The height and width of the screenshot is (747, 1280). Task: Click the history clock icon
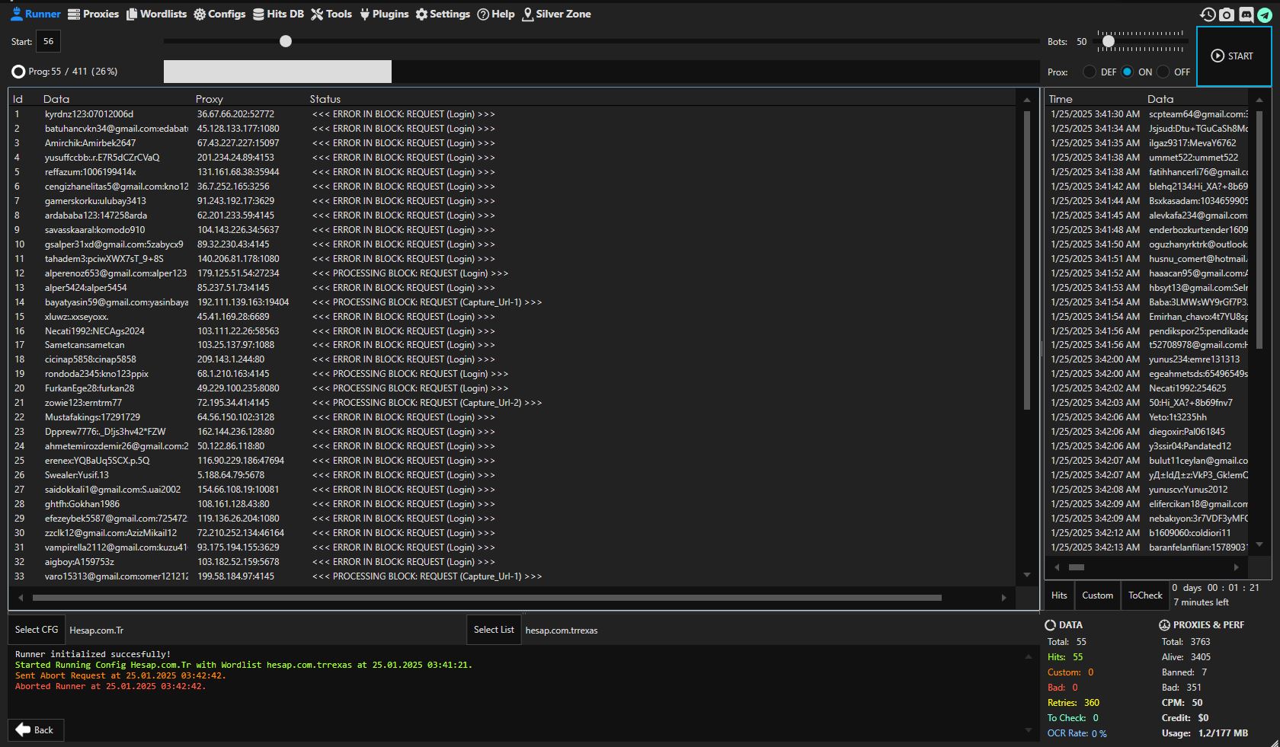(1208, 14)
